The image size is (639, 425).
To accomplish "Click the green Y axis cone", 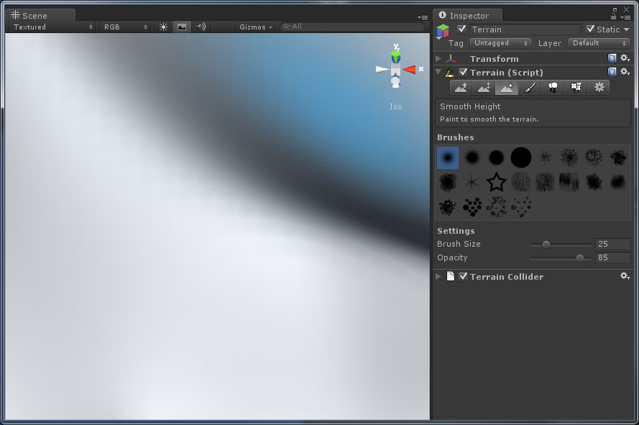I will click(395, 56).
